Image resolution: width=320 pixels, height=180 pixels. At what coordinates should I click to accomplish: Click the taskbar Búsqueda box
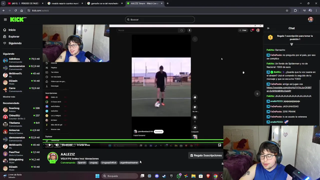tap(119, 176)
